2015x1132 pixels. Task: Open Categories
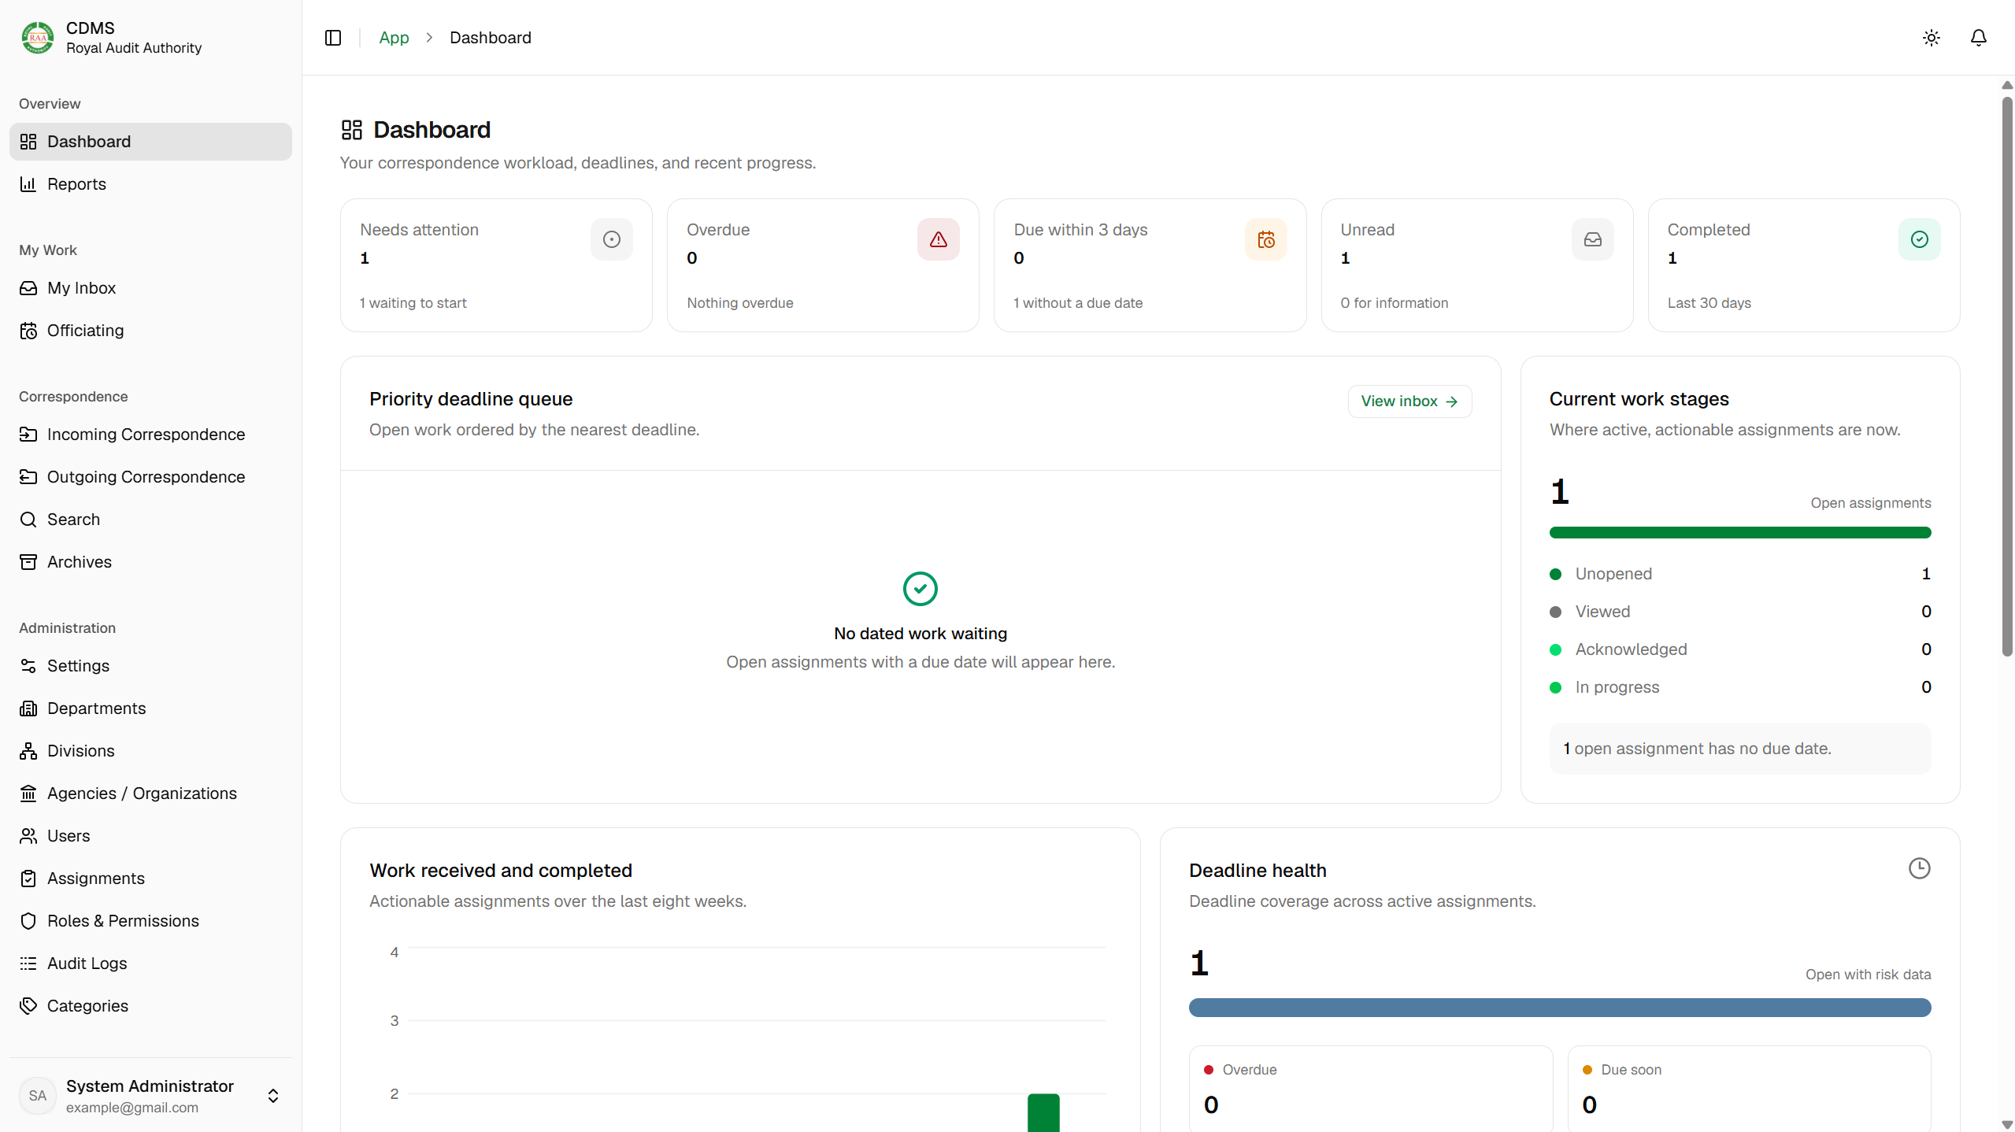click(150, 1006)
